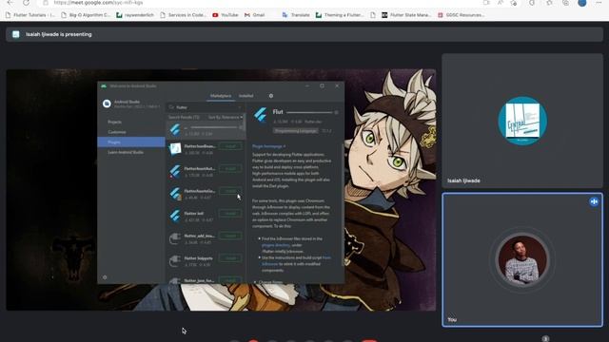Go back with the browser back arrow
609x342 pixels.
(10, 2)
